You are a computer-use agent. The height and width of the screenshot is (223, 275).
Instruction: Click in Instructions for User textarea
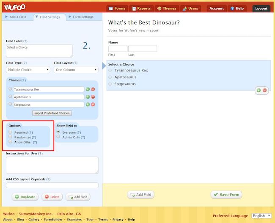coord(52,165)
